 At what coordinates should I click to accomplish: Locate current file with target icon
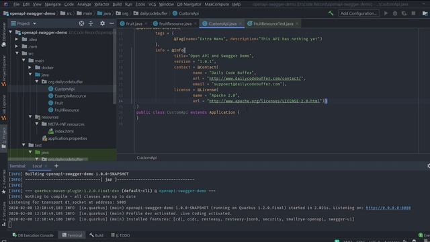point(81,24)
